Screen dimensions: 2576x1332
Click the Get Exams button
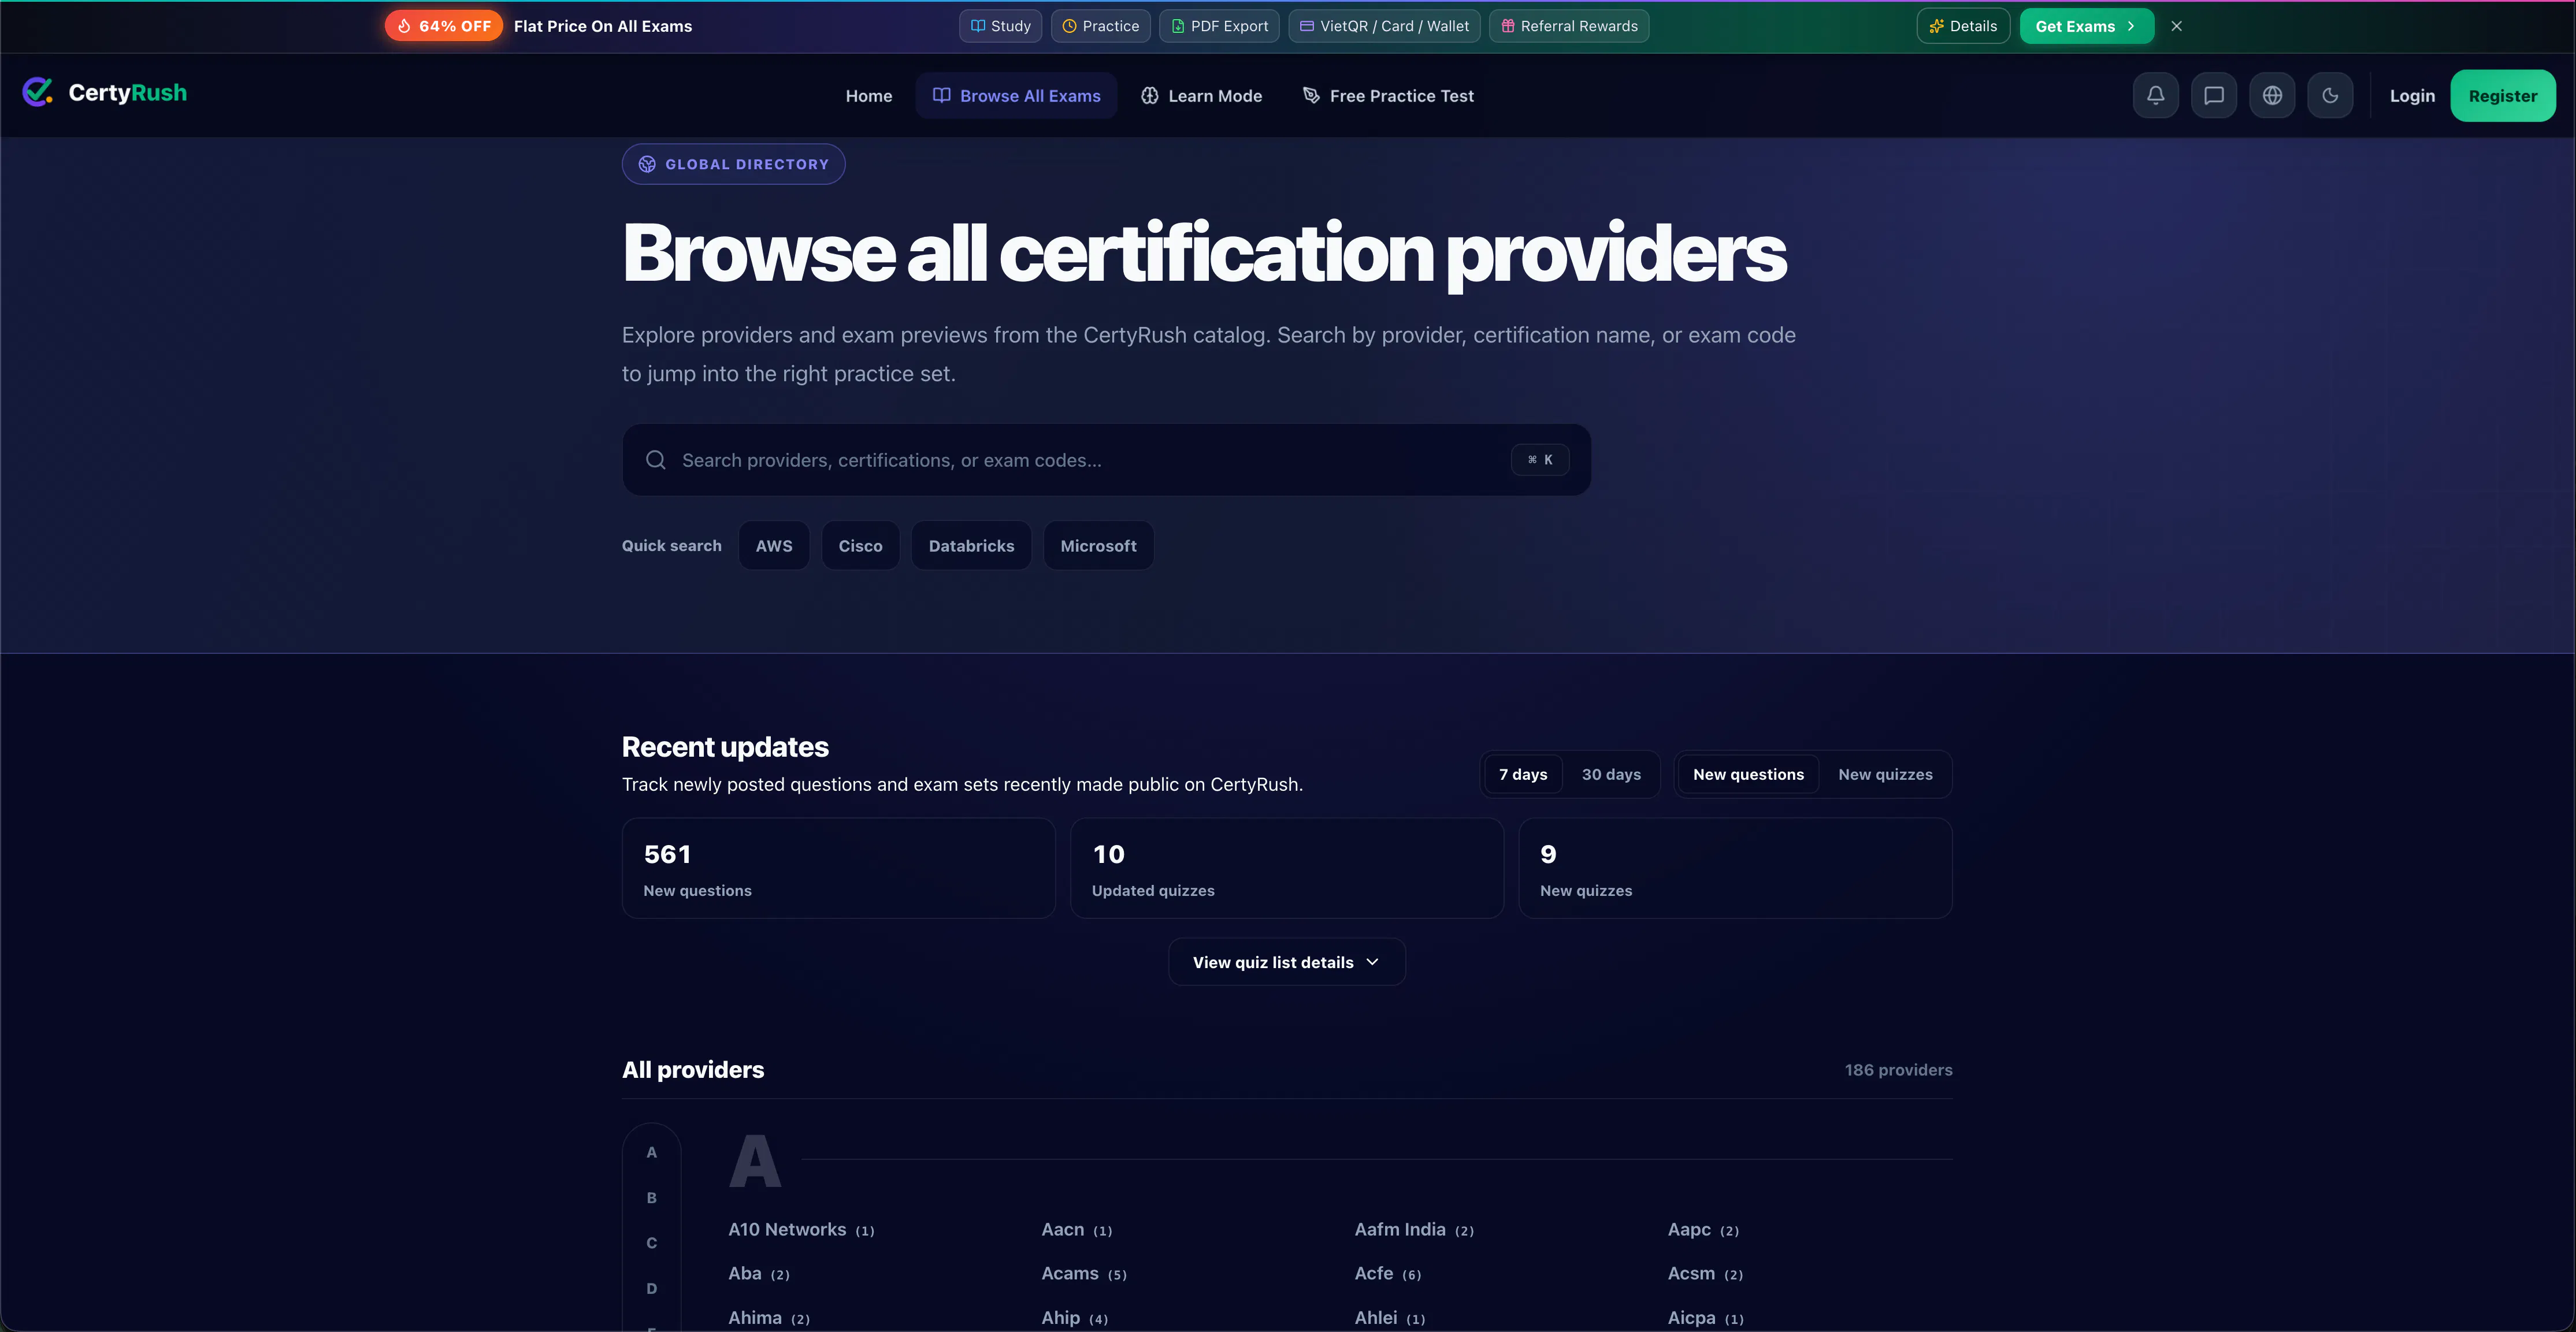click(2086, 26)
